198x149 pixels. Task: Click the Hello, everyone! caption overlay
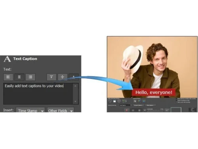(x=154, y=92)
